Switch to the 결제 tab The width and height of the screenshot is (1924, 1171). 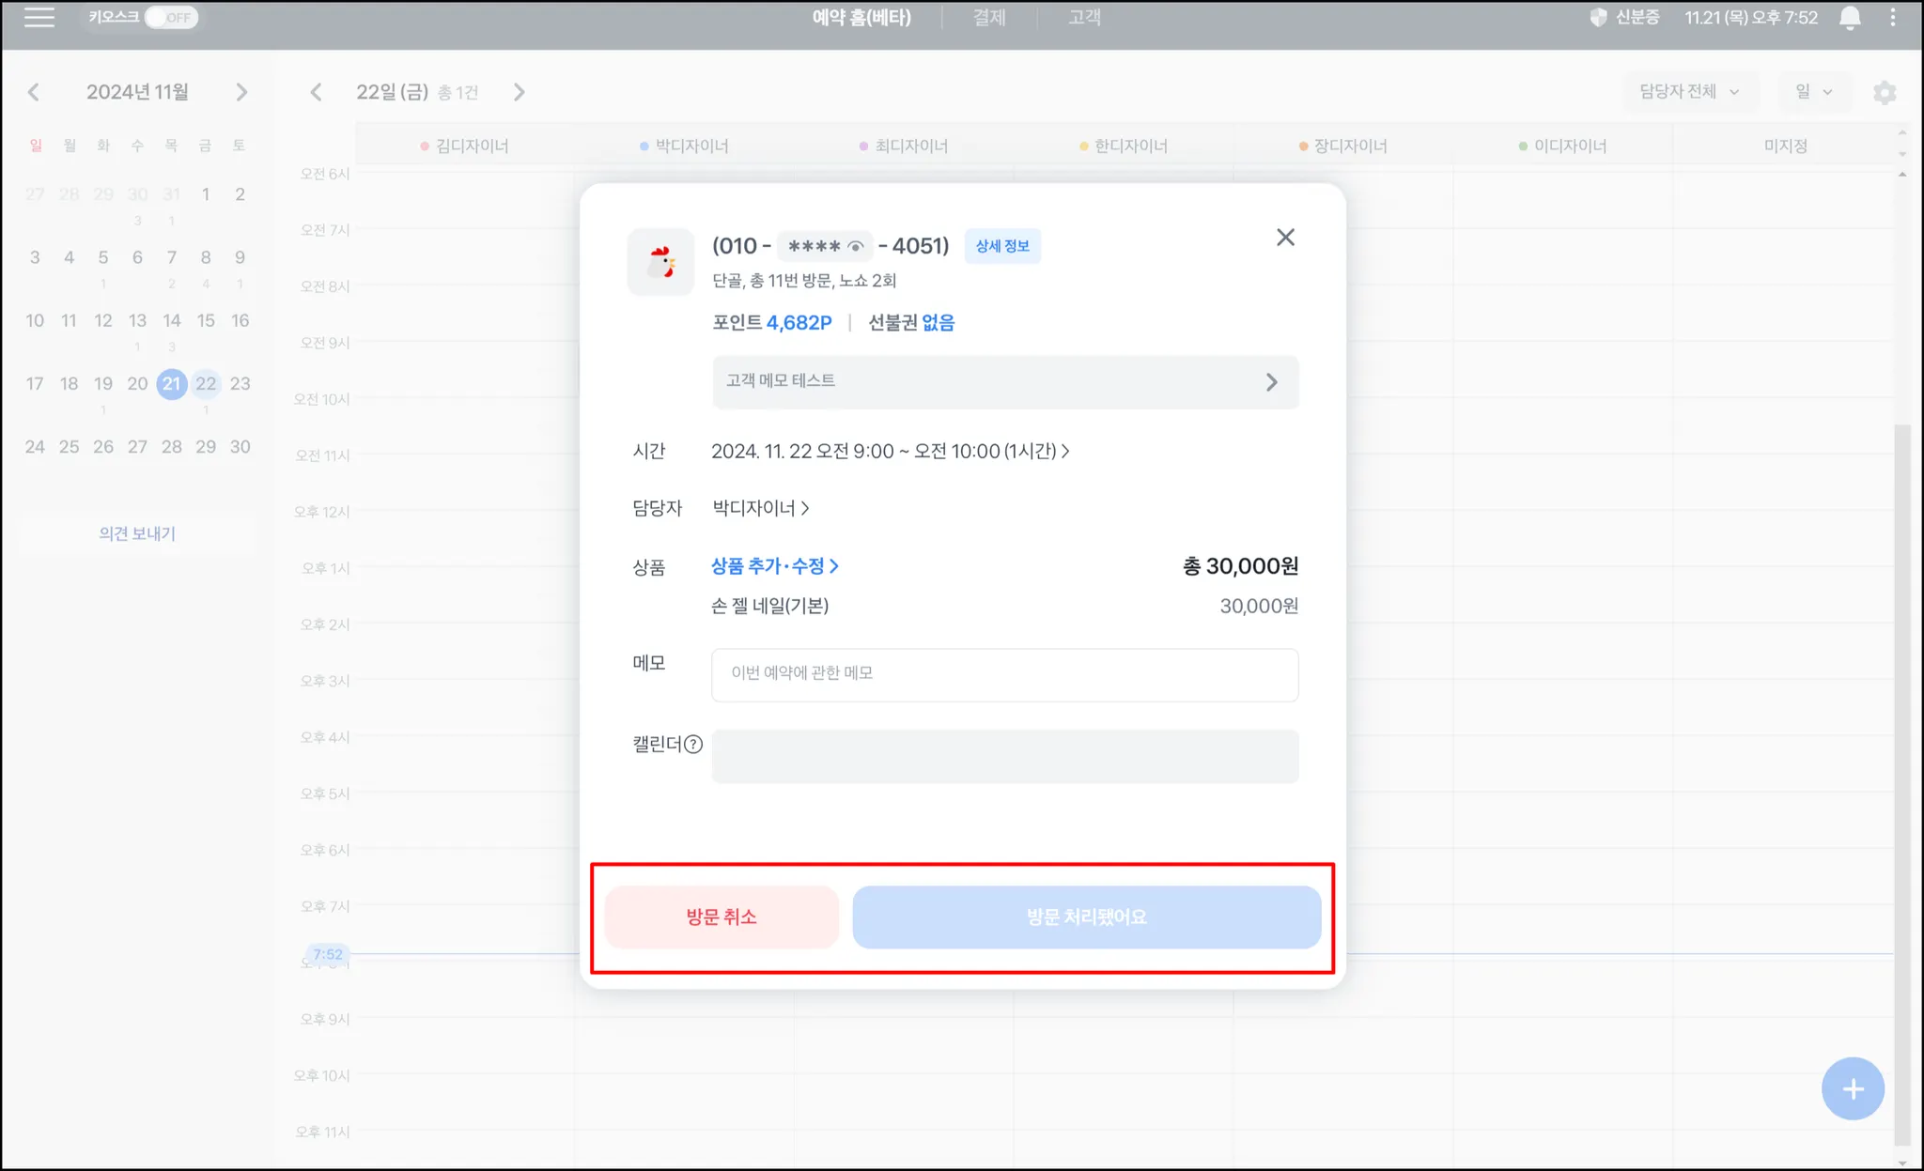pyautogui.click(x=988, y=18)
